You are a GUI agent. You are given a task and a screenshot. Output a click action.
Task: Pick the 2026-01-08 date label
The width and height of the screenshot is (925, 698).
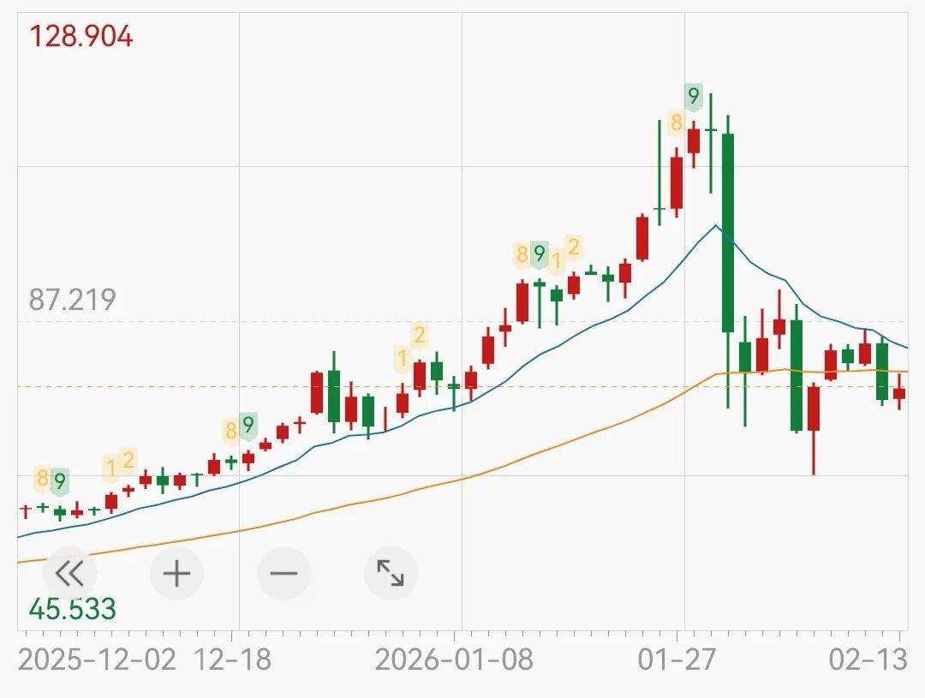click(x=454, y=660)
